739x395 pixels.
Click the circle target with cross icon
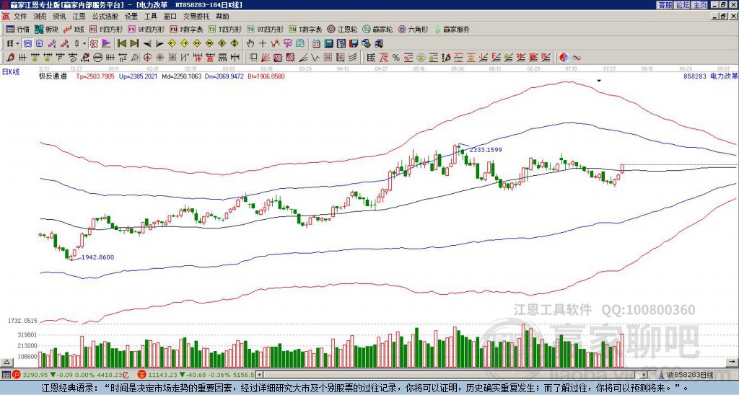click(x=147, y=58)
